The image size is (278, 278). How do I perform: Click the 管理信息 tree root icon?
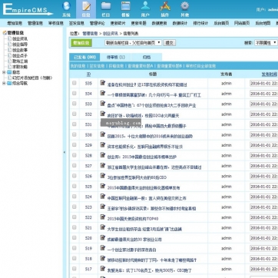point(5,33)
